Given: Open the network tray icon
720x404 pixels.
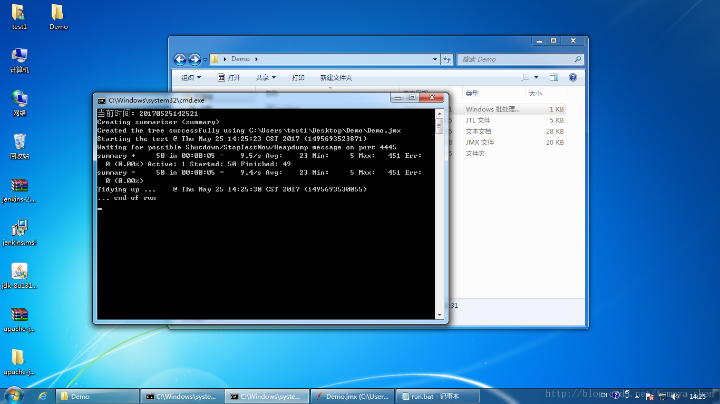Looking at the screenshot, I should pyautogui.click(x=663, y=396).
